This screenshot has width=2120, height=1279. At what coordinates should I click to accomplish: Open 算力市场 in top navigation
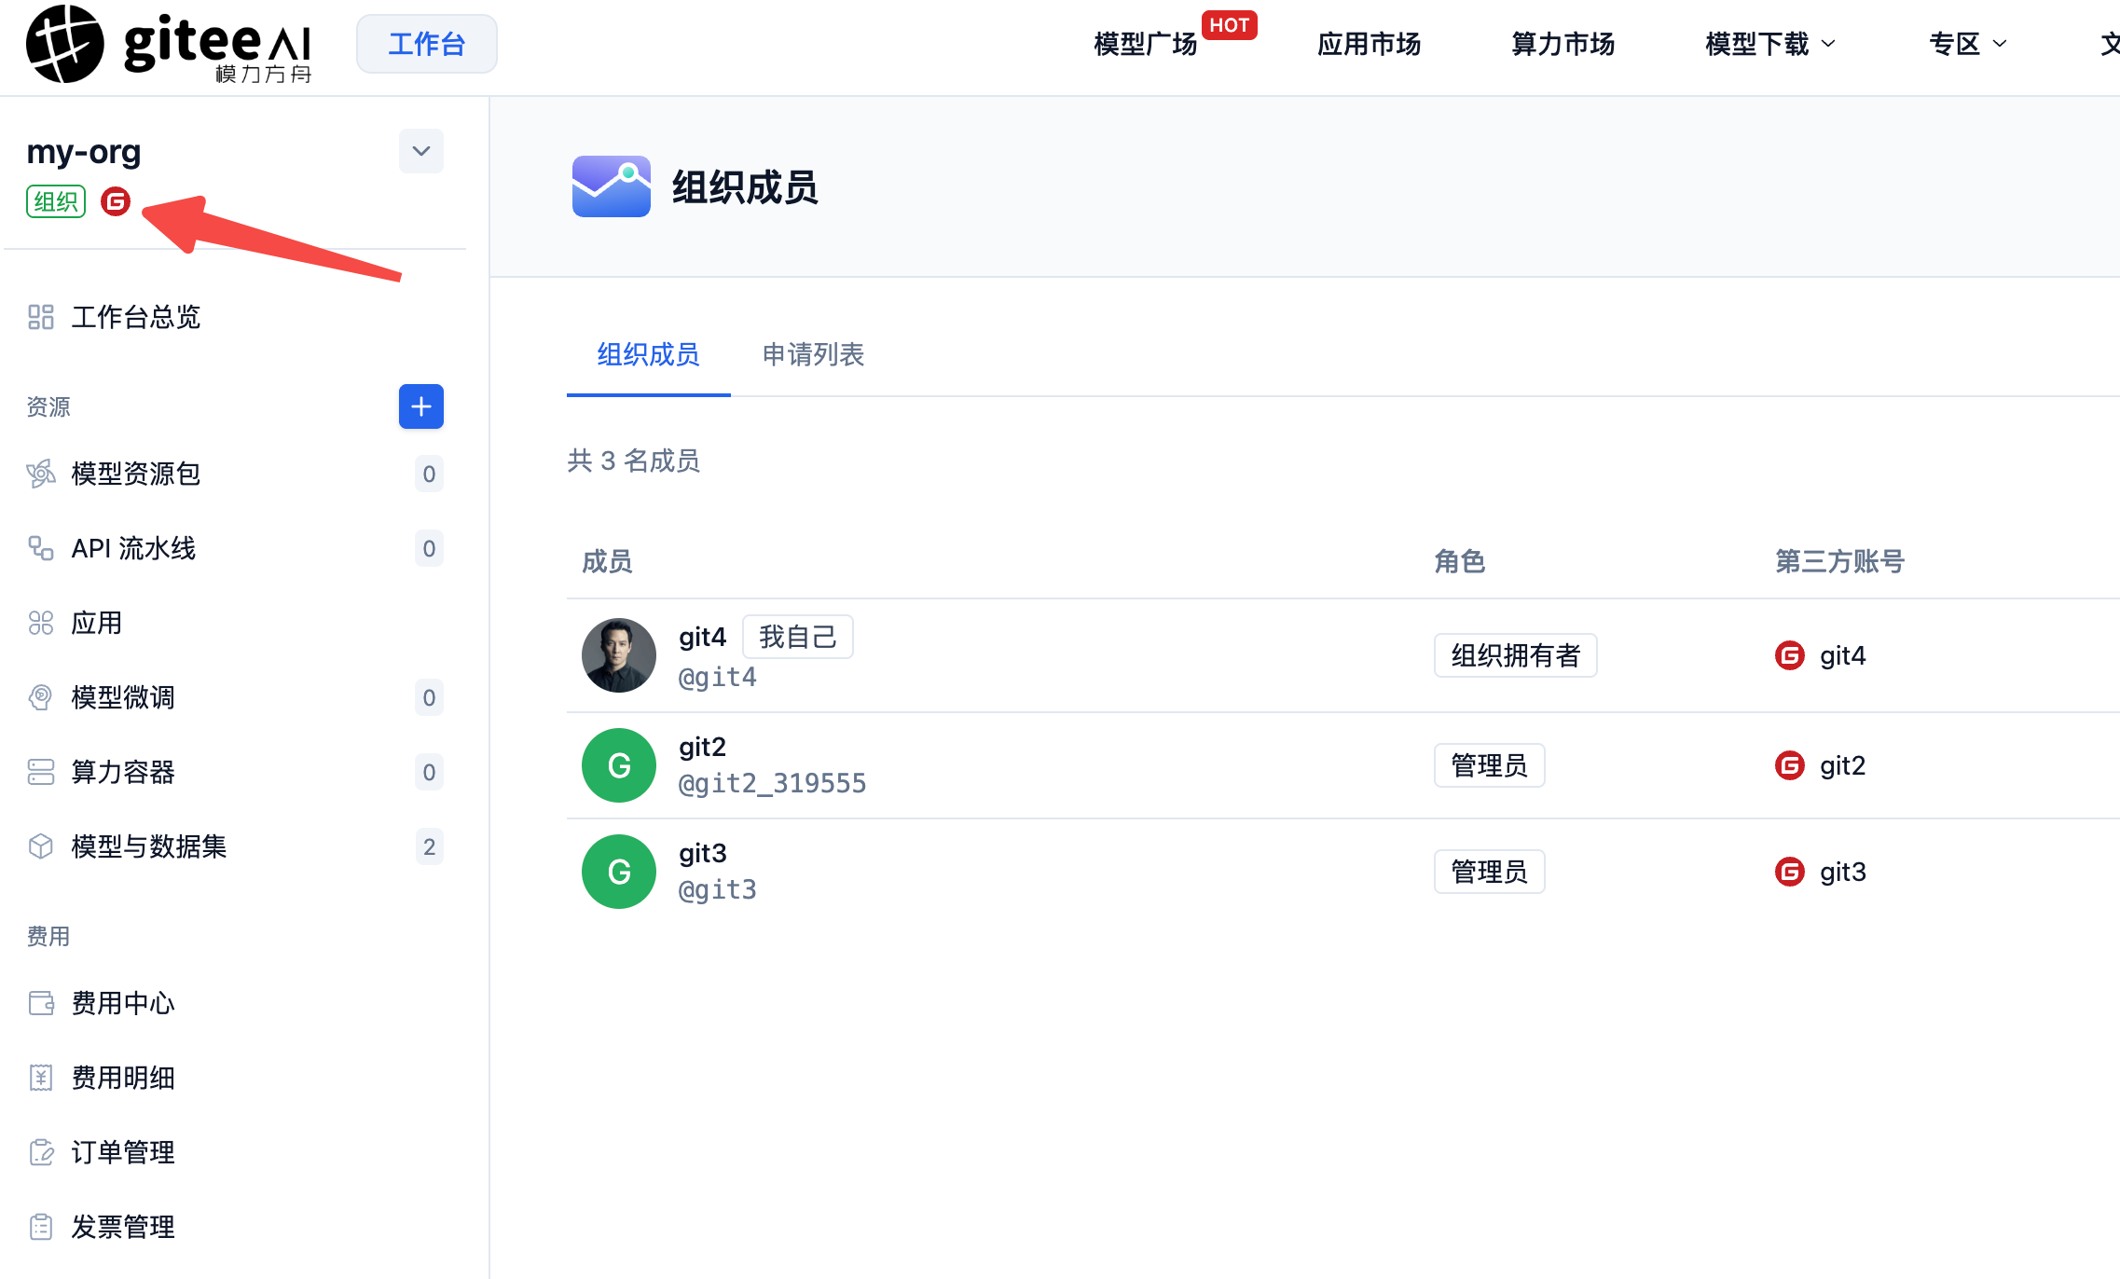pyautogui.click(x=1562, y=44)
